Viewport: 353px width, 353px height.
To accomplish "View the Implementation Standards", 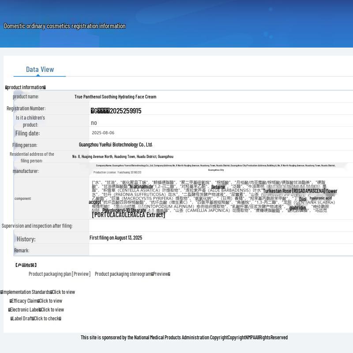I will point(38,292).
